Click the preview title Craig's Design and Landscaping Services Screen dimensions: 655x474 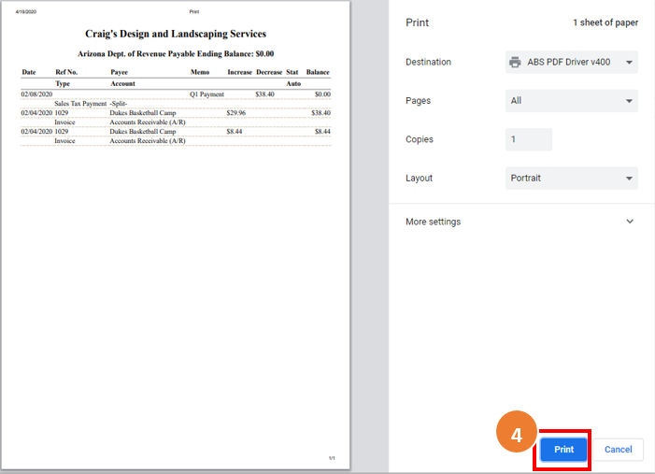[176, 34]
